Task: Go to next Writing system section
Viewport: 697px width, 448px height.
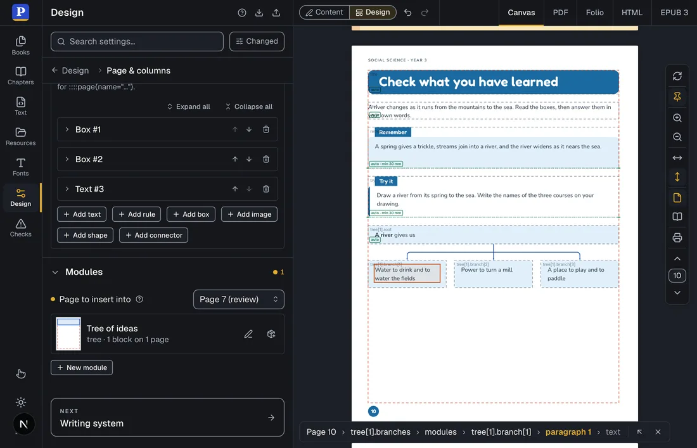Action: [x=167, y=418]
